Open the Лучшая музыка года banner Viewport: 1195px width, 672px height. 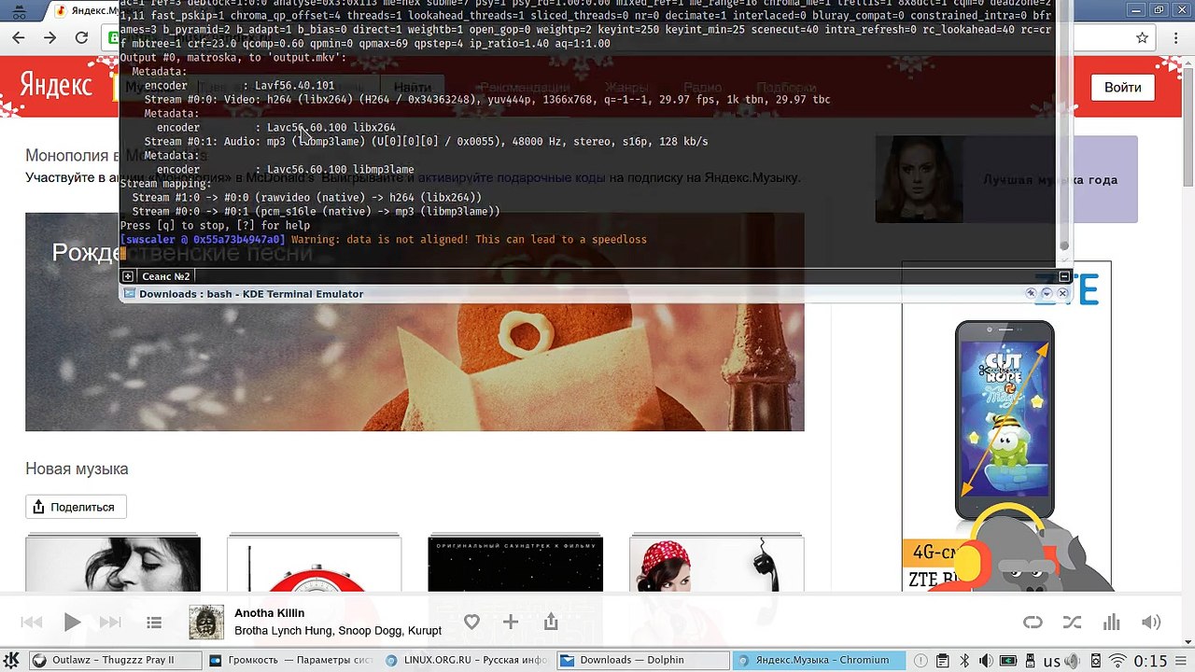point(1006,179)
